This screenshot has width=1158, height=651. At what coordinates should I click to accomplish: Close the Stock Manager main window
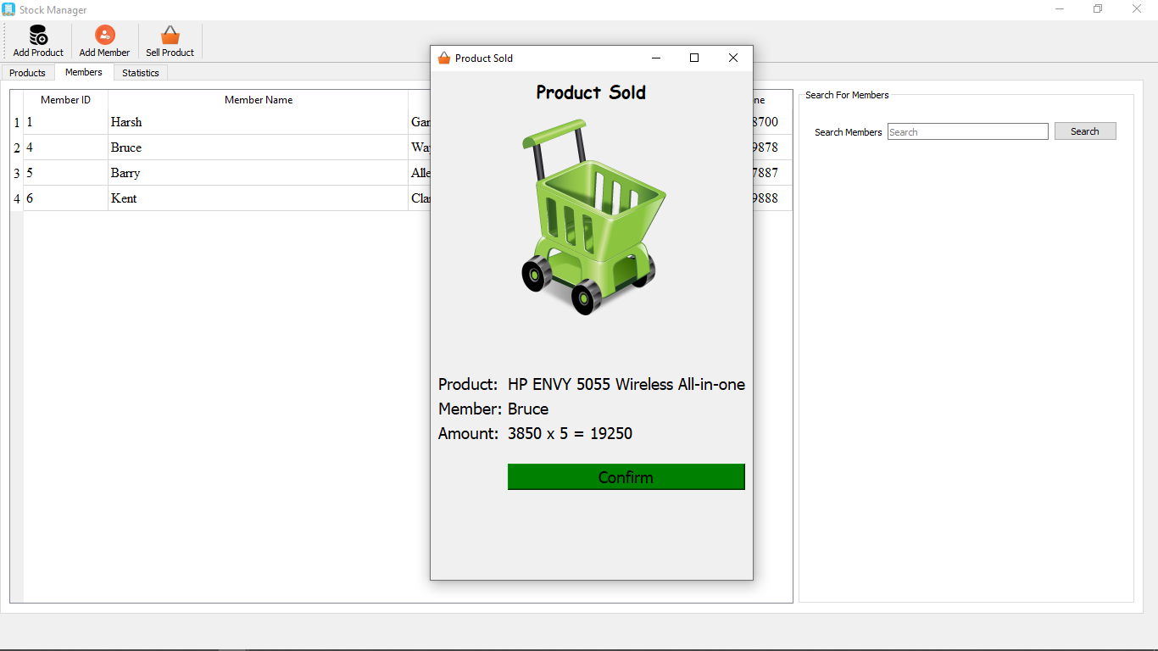1138,9
